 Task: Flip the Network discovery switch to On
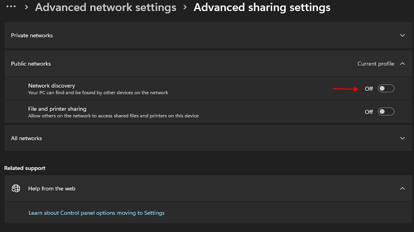(x=386, y=88)
